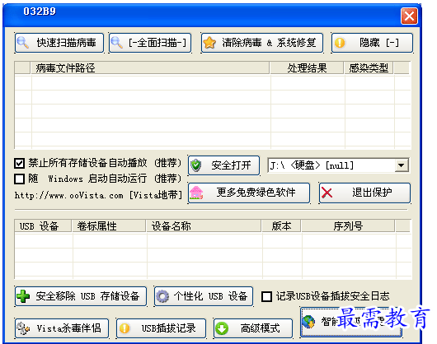The width and height of the screenshot is (437, 344).
Task: Click first empty row of virus list
Action: pos(212,83)
